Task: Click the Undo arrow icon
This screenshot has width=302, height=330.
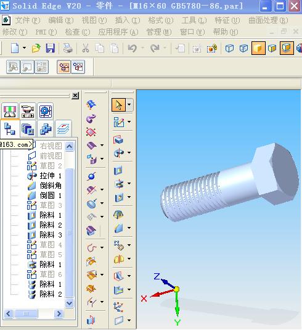Action: (x=133, y=48)
